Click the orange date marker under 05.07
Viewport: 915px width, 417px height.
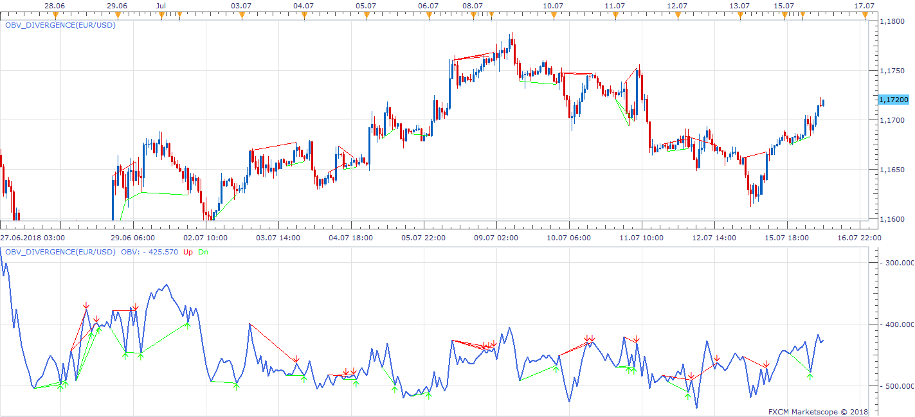366,15
